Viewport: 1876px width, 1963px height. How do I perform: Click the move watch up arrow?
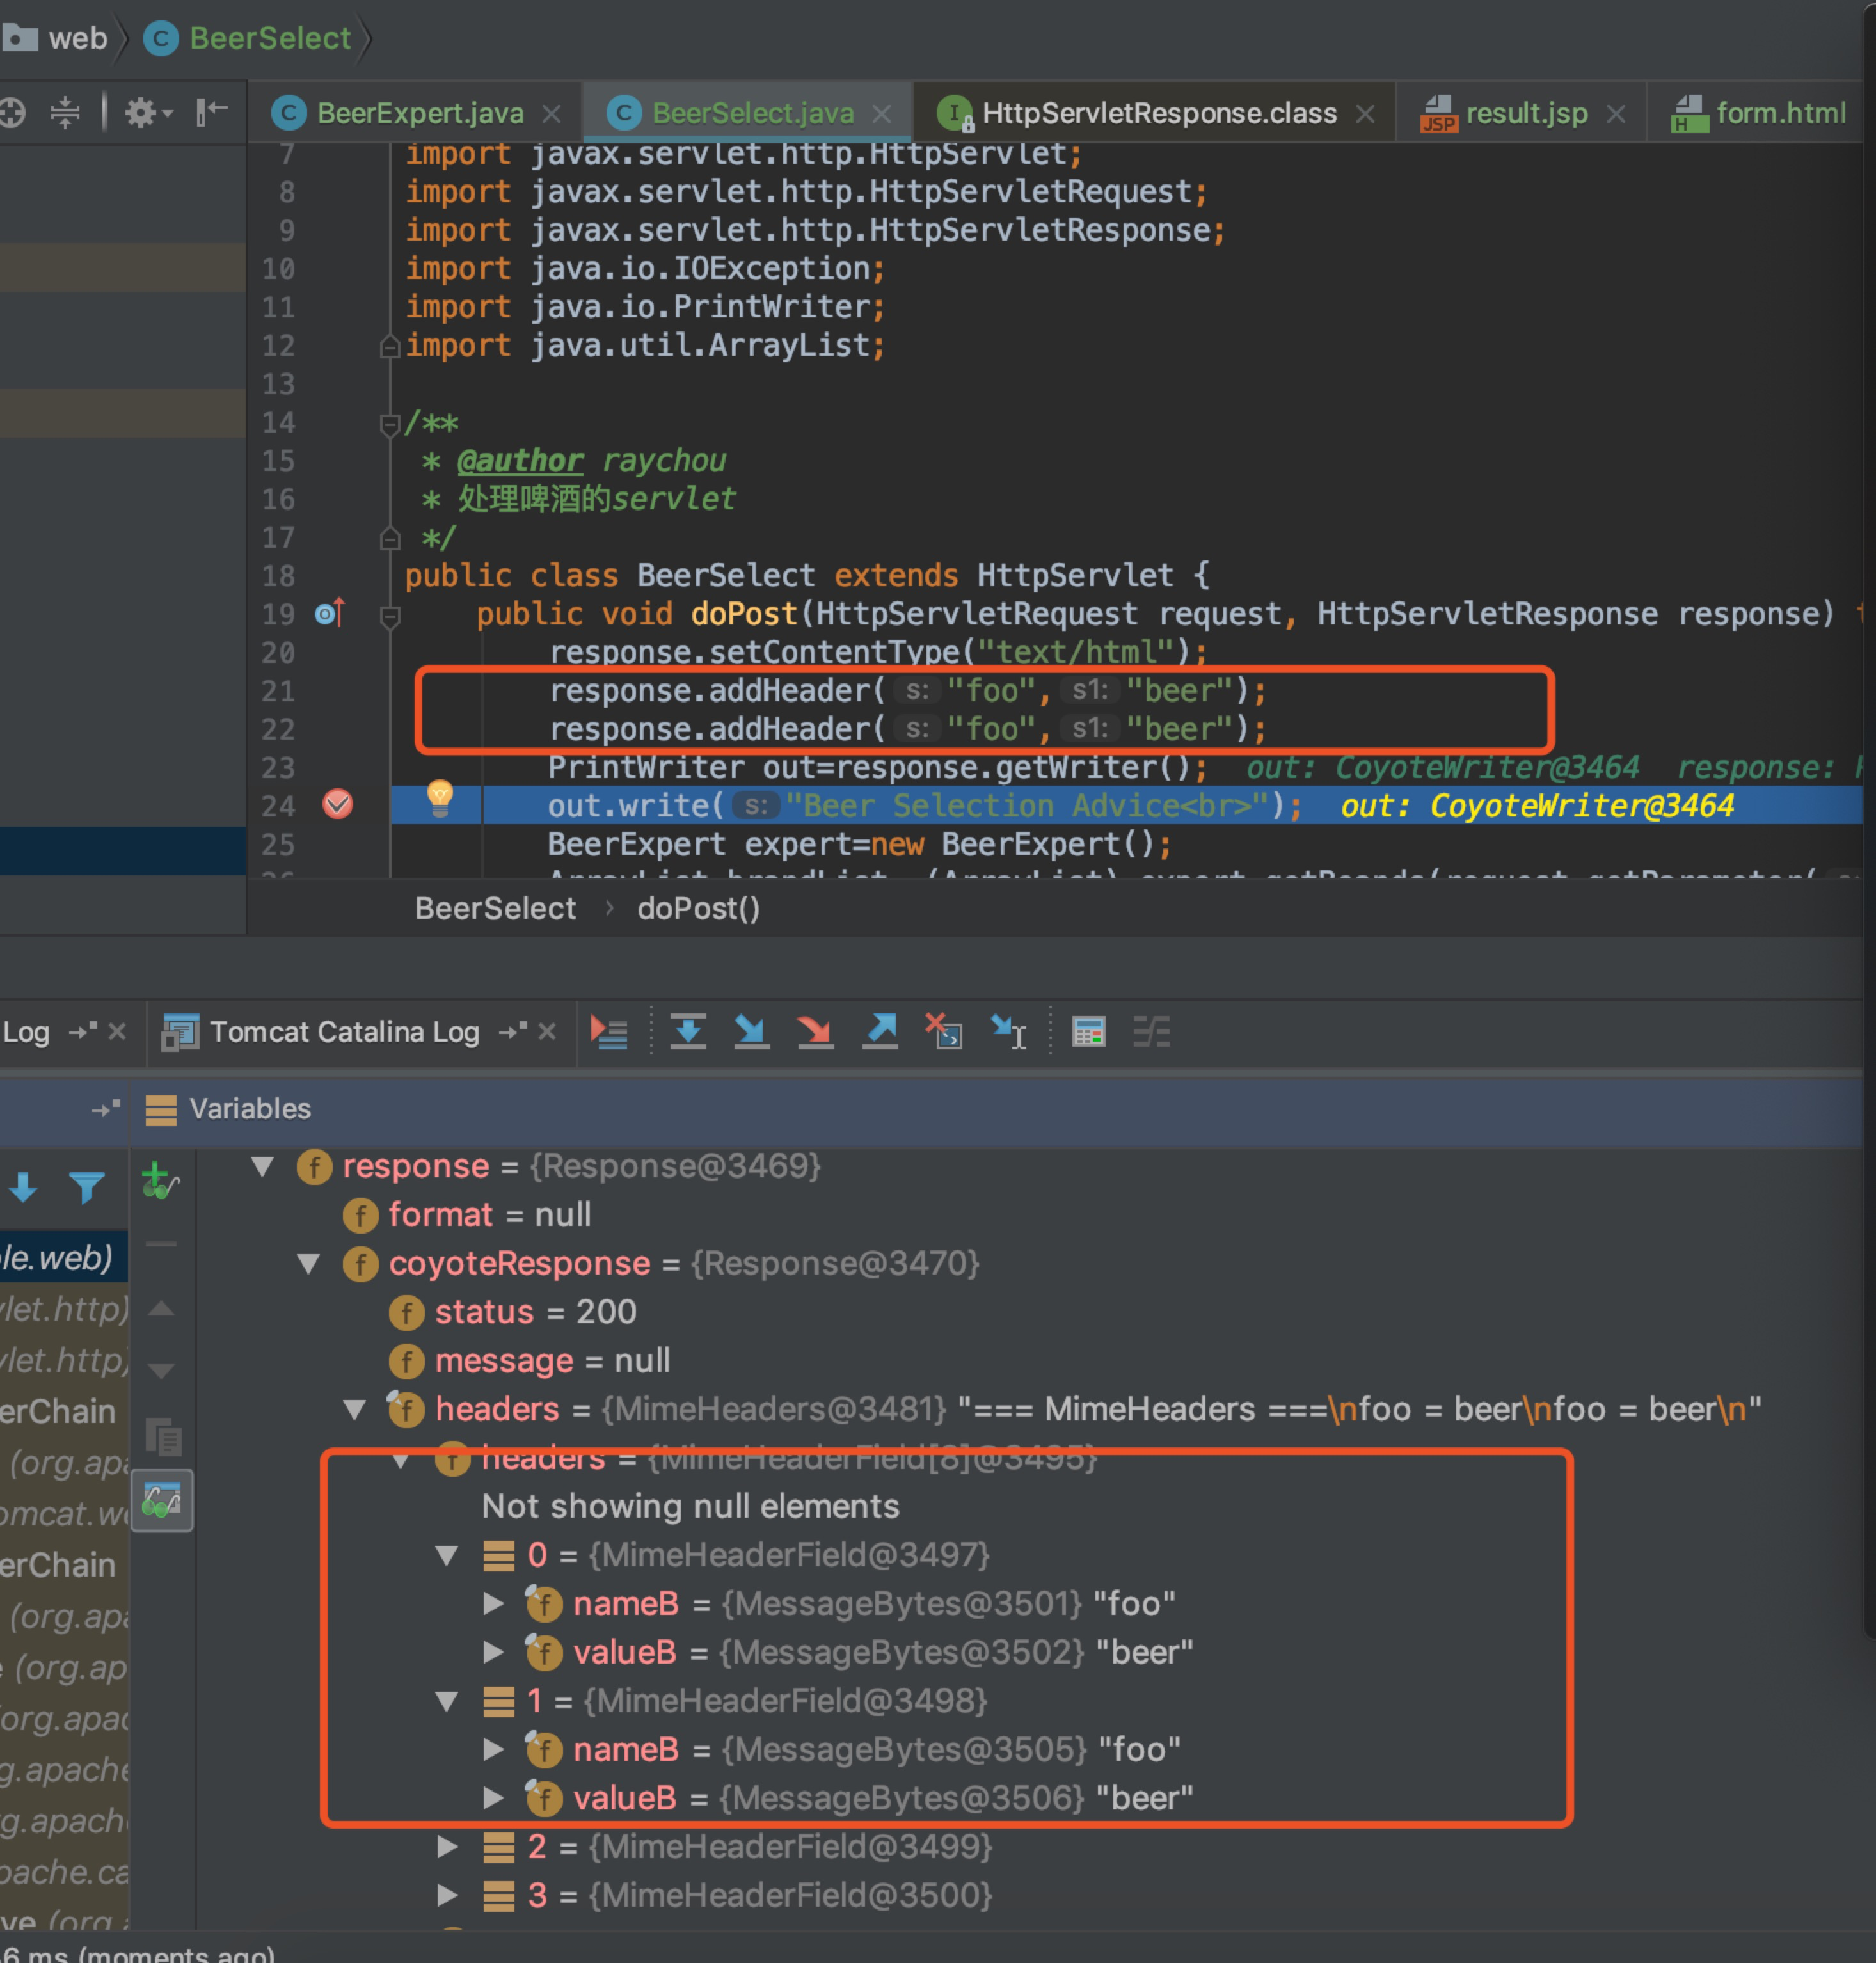[x=161, y=1308]
